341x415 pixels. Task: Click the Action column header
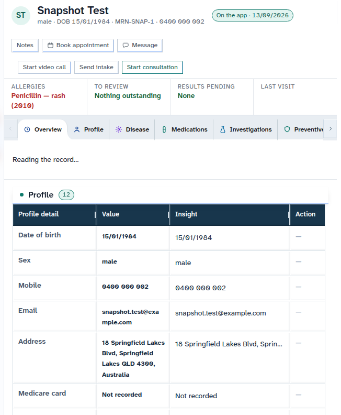coord(308,214)
